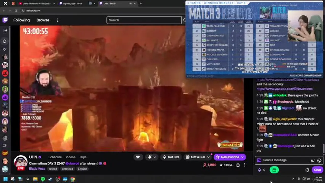
Task: Click the red 46 channel avatar in sidebar
Action: (x=5, y=73)
